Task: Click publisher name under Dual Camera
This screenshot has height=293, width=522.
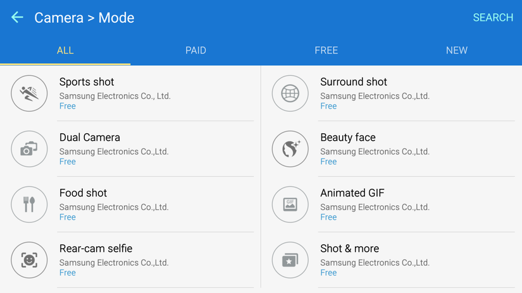Action: tap(114, 152)
